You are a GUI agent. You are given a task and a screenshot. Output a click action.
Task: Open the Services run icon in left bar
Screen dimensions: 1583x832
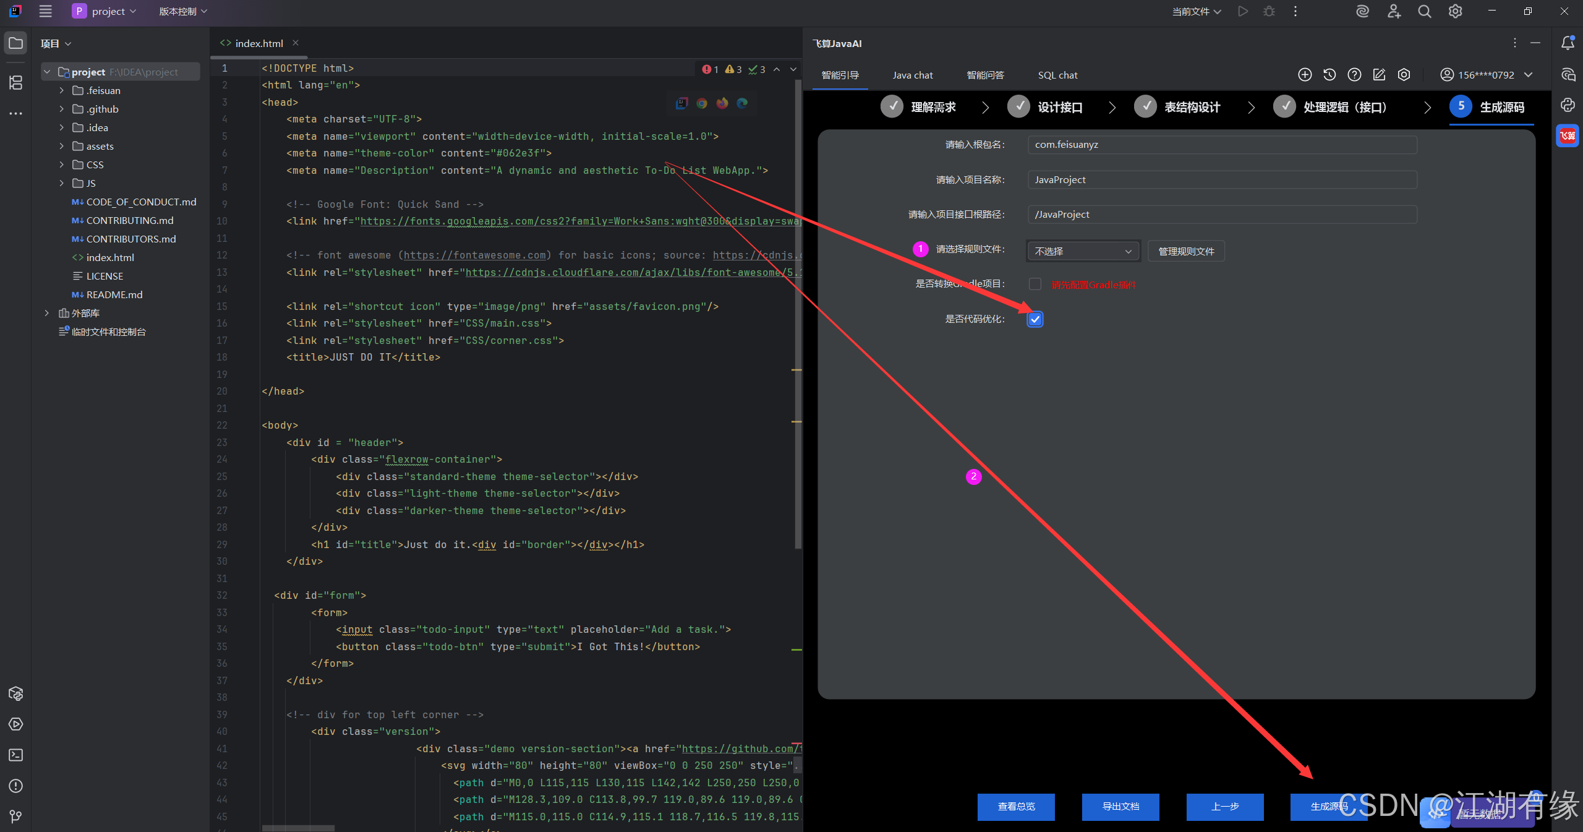(x=15, y=724)
